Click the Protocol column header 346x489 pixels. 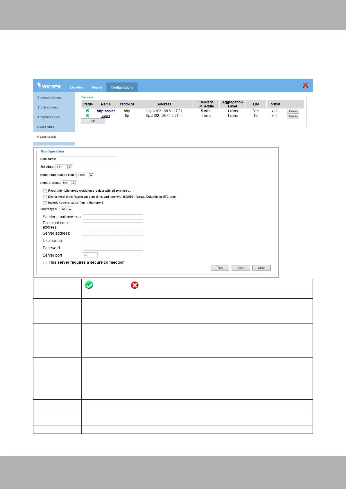click(x=127, y=104)
